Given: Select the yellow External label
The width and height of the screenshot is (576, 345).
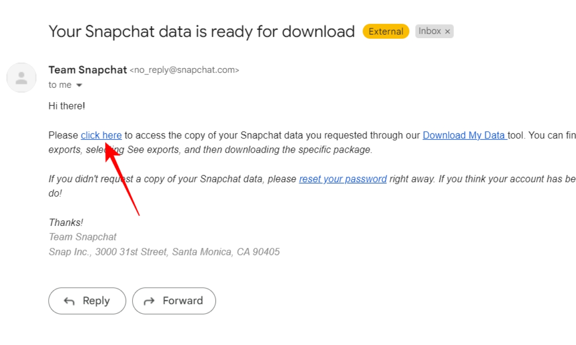Looking at the screenshot, I should coord(385,31).
